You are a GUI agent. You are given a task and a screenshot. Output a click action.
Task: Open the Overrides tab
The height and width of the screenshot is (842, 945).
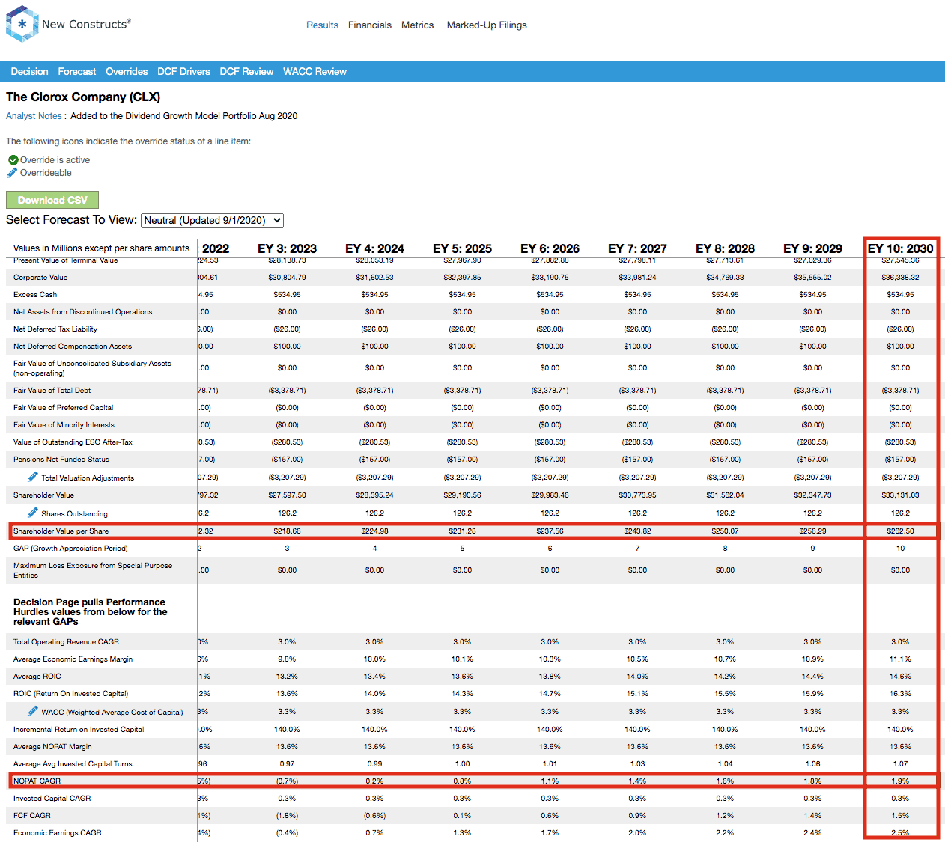point(127,72)
